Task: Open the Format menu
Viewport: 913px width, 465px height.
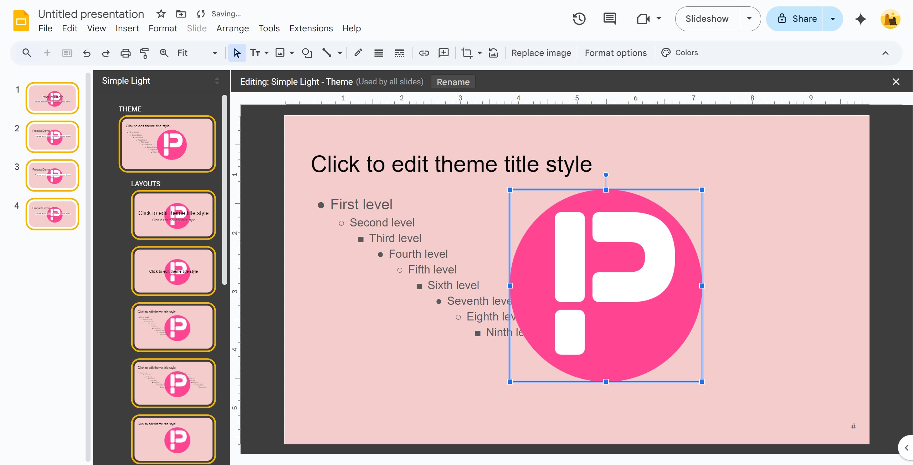Action: click(x=163, y=28)
